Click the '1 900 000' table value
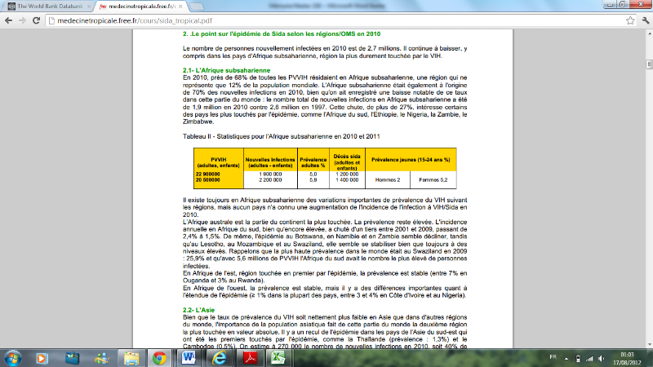The width and height of the screenshot is (653, 367). (x=270, y=175)
